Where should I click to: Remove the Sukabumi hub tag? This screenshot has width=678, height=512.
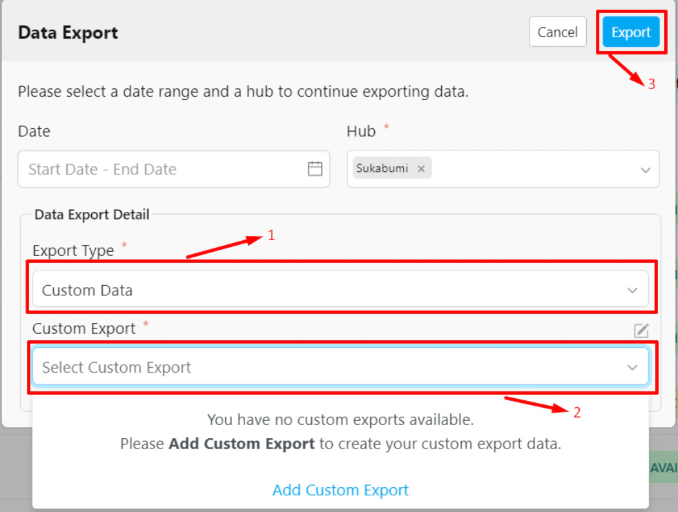coord(420,168)
